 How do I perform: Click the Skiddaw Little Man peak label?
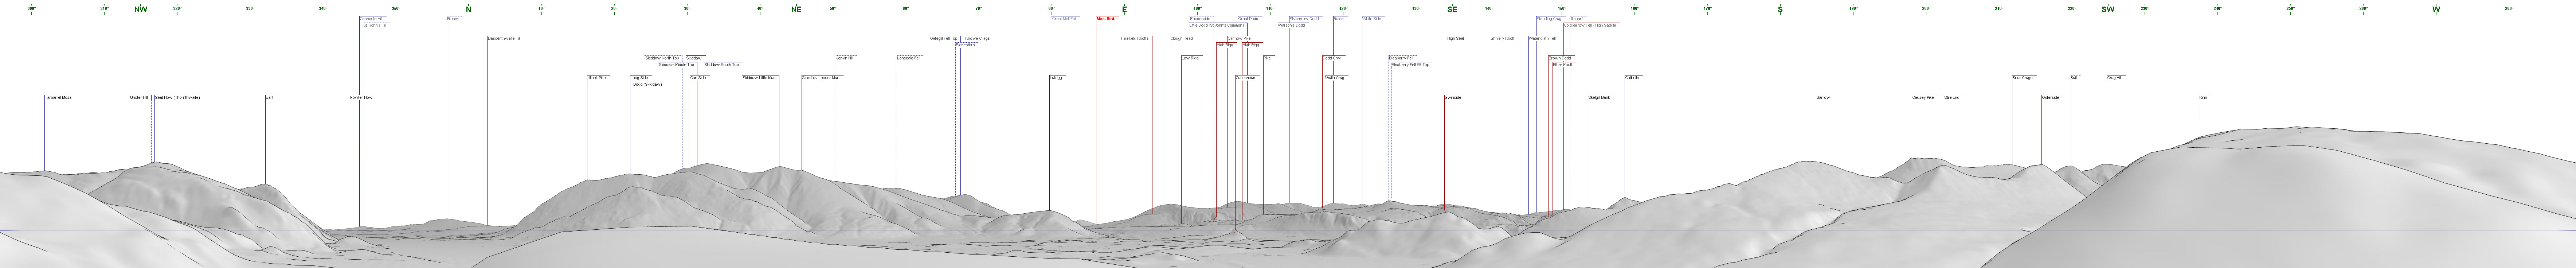(x=759, y=77)
